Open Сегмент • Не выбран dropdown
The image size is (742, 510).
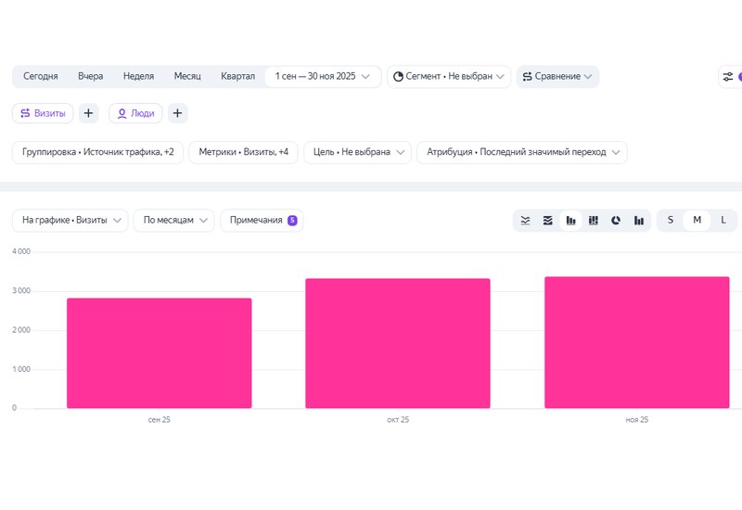click(449, 77)
